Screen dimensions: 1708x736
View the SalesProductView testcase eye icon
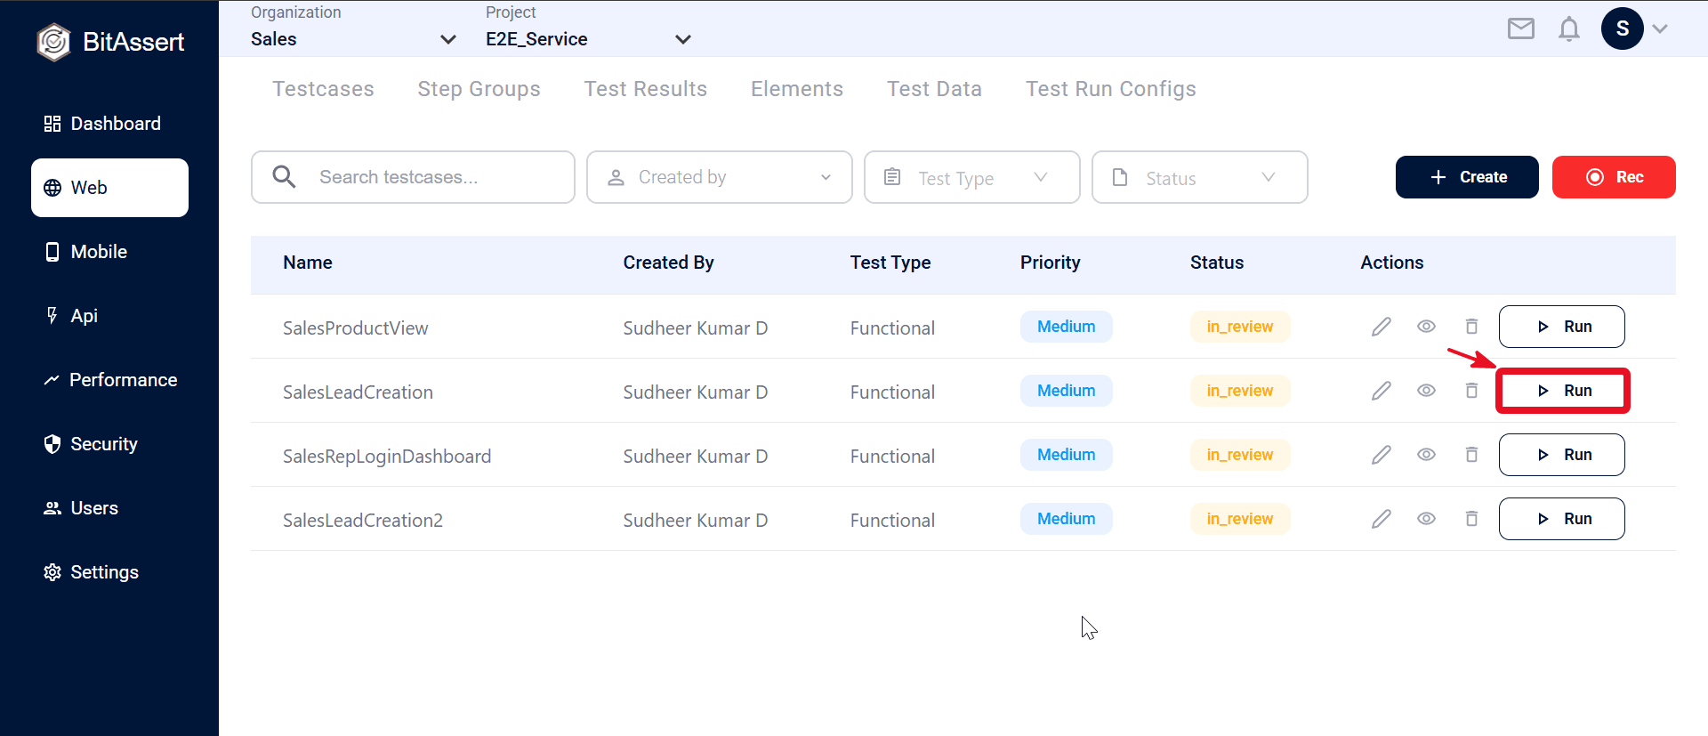click(1427, 327)
